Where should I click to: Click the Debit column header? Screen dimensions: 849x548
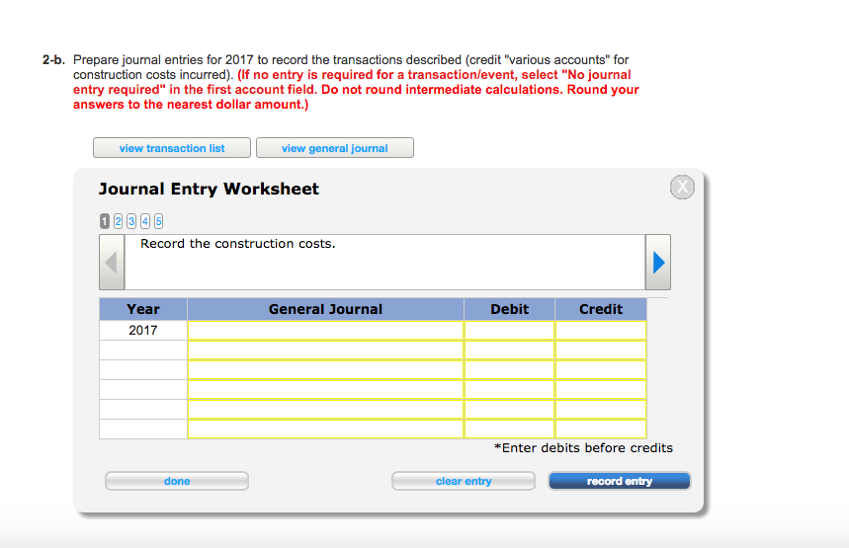[x=510, y=309]
